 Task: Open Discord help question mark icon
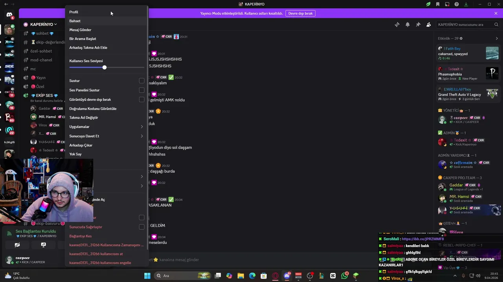(x=457, y=4)
